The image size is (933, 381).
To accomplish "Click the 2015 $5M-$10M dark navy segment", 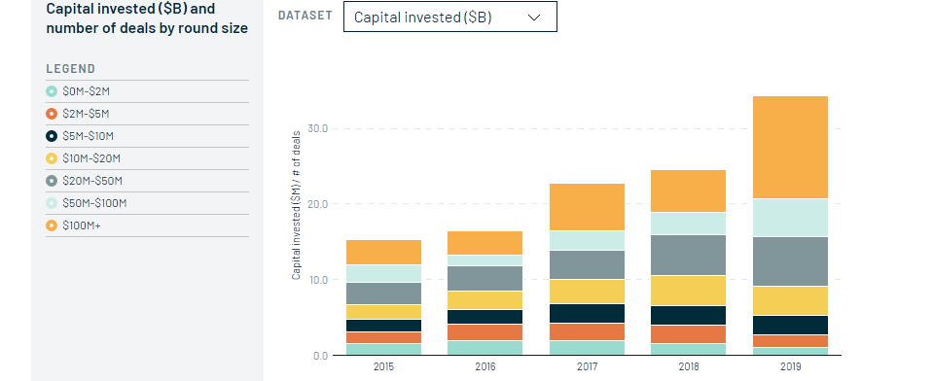I will pos(383,326).
